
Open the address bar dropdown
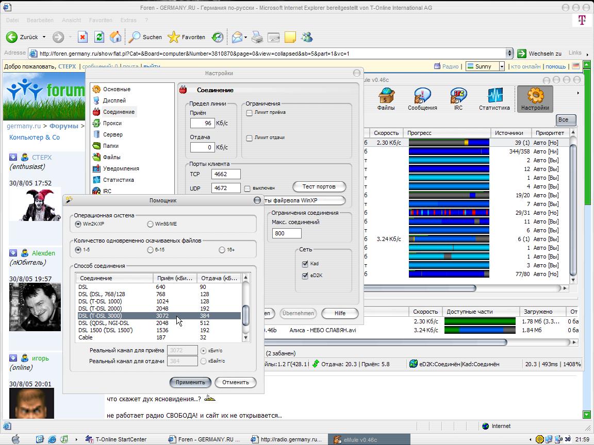(509, 54)
